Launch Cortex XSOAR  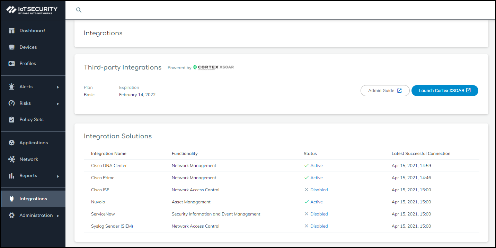[x=444, y=91]
